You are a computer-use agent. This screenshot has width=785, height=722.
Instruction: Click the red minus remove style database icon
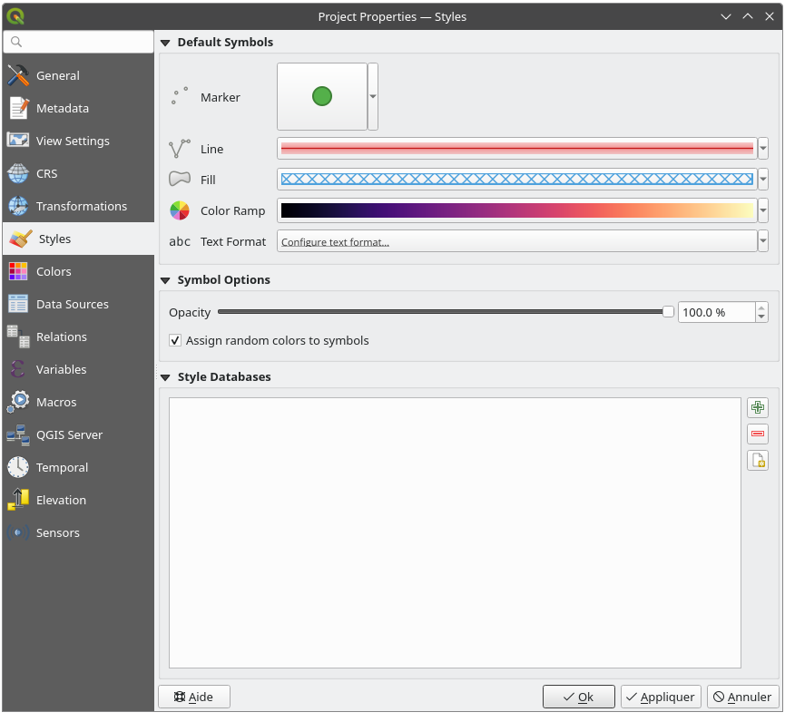point(758,434)
